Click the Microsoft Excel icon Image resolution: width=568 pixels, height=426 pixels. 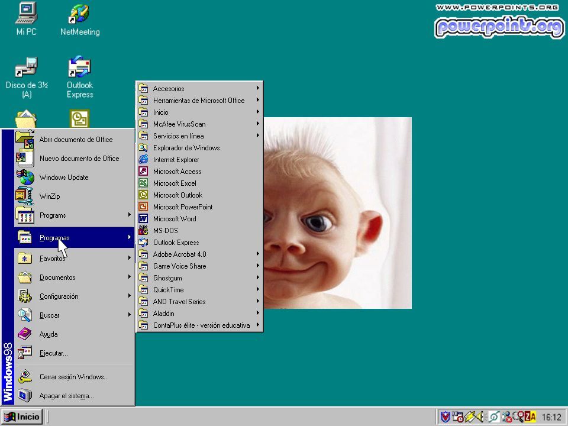click(x=143, y=183)
